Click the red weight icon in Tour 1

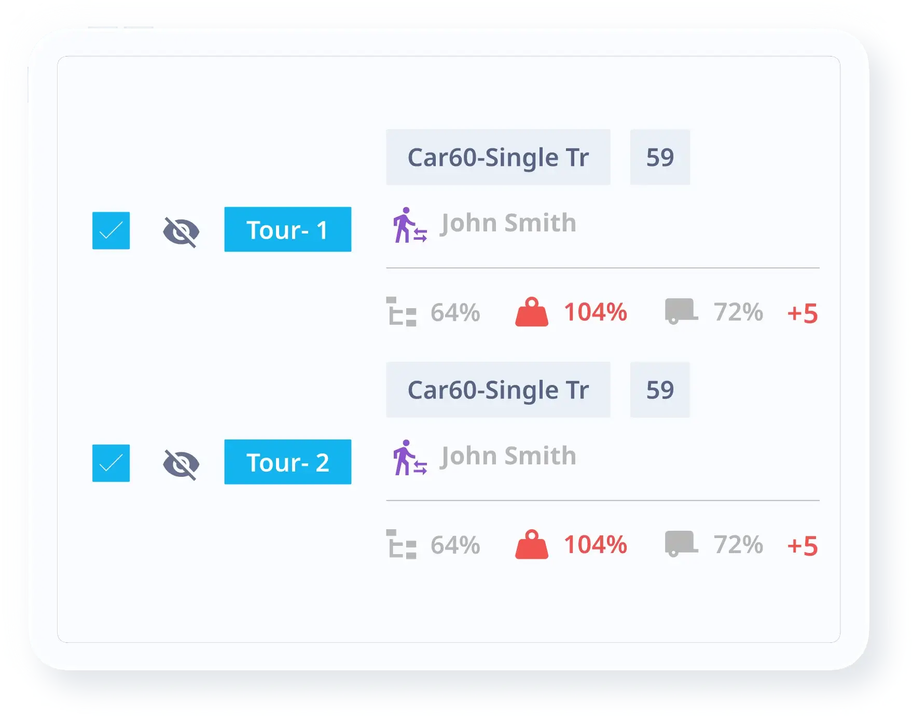point(531,312)
